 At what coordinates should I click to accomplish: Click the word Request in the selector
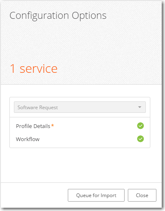tap(49, 108)
